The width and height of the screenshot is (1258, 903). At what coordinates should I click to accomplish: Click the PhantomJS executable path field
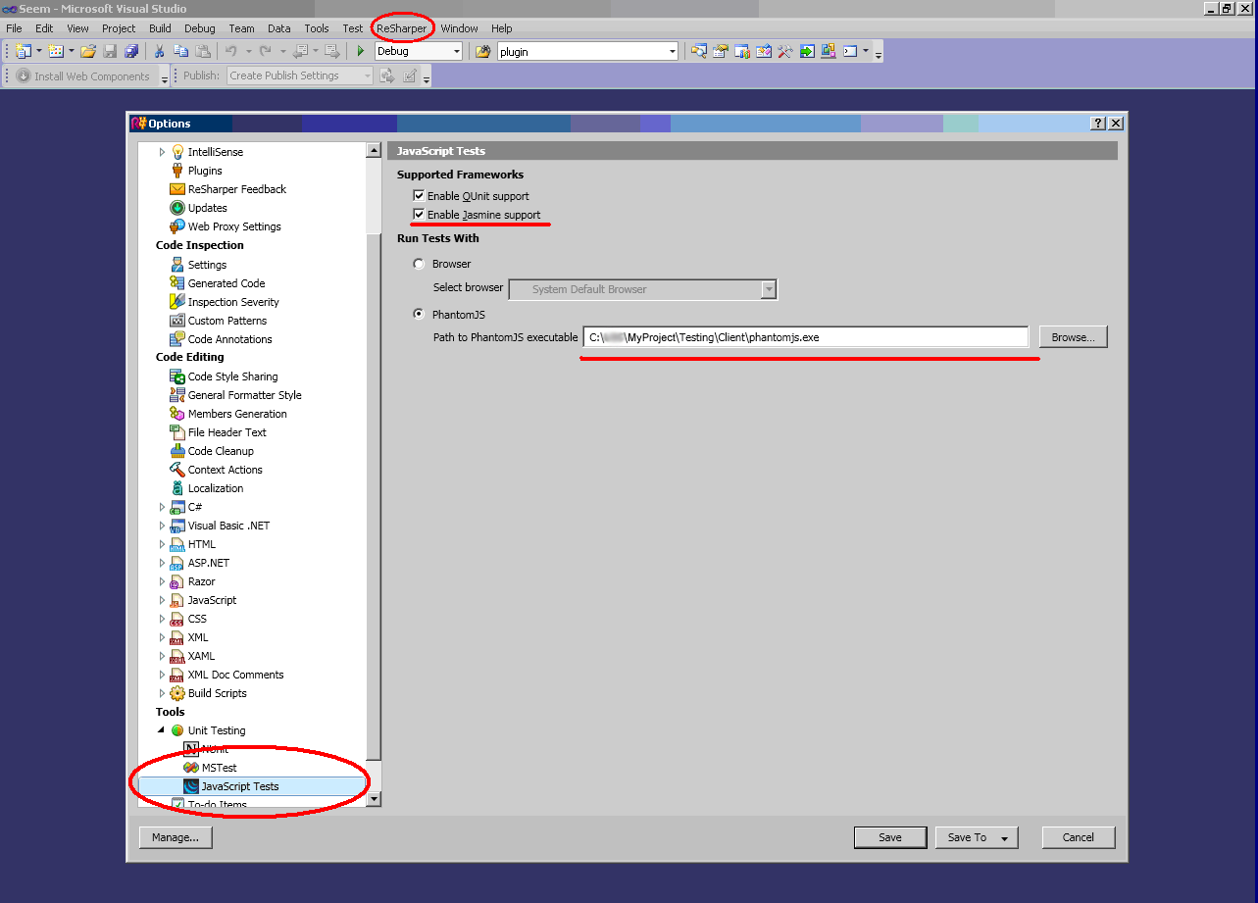(x=805, y=337)
